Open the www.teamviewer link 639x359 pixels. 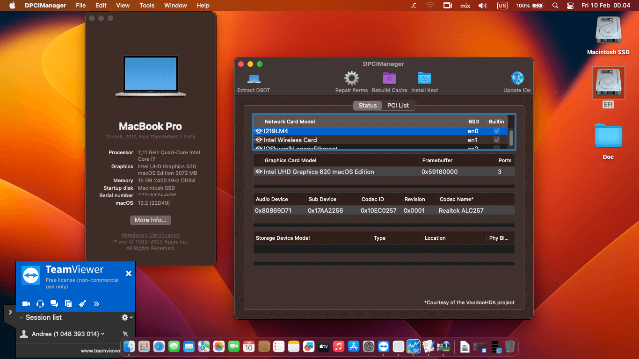(100, 351)
